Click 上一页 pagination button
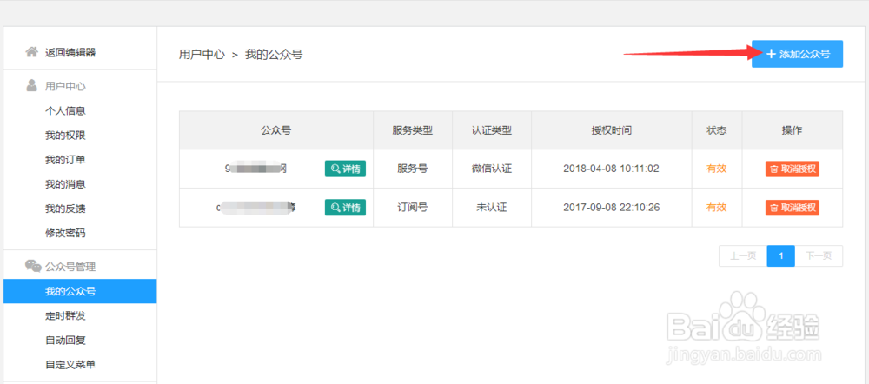The width and height of the screenshot is (869, 384). [x=743, y=255]
